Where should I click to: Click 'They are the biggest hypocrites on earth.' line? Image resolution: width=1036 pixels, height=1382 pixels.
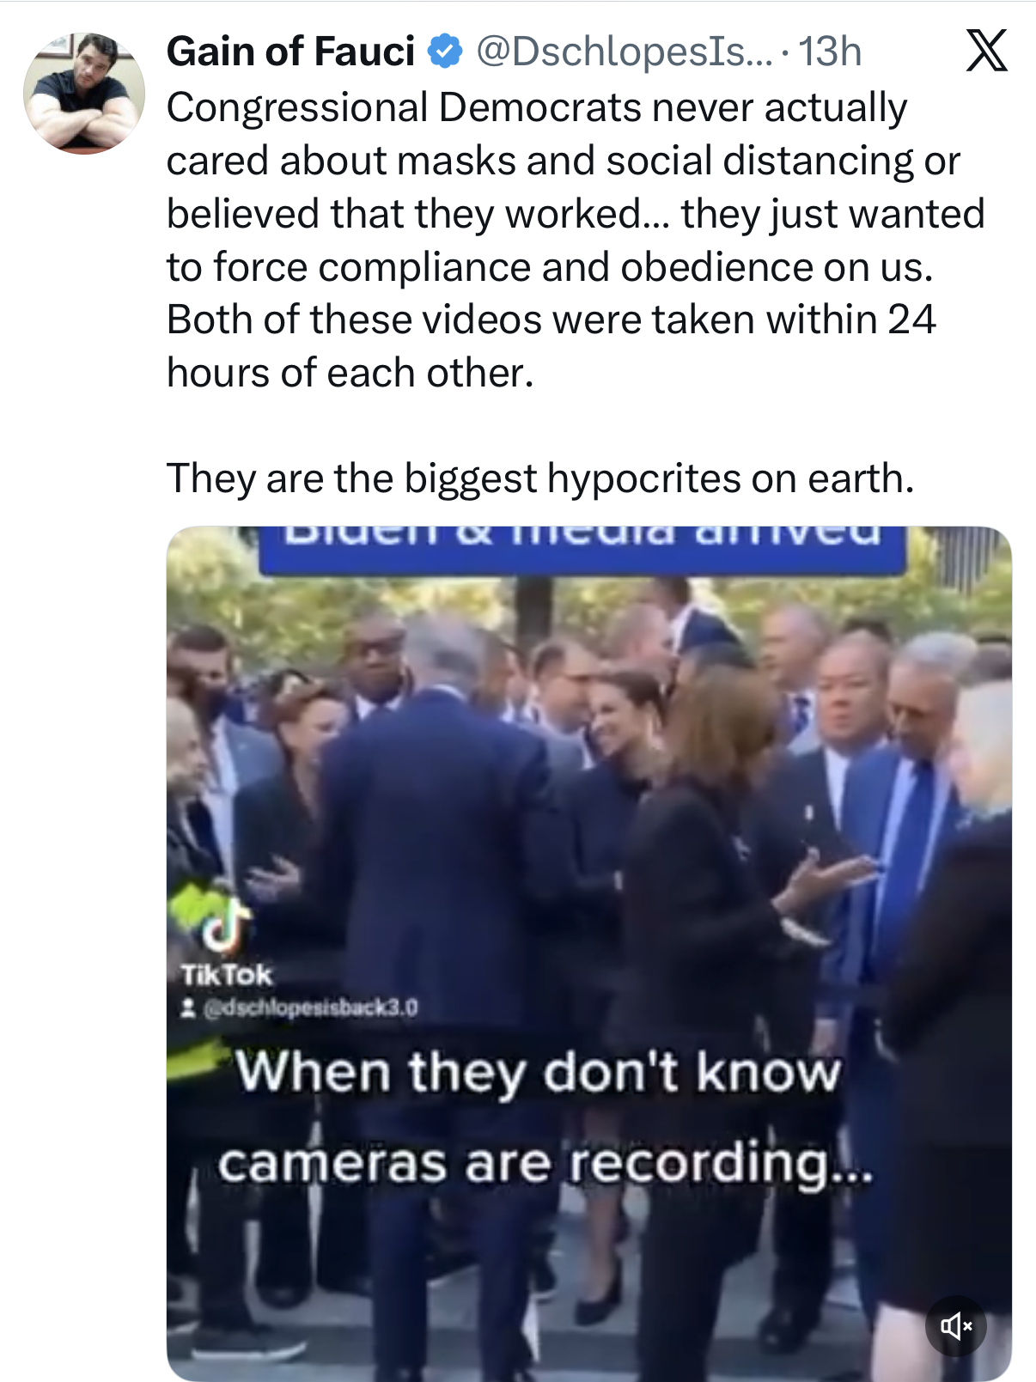point(540,478)
